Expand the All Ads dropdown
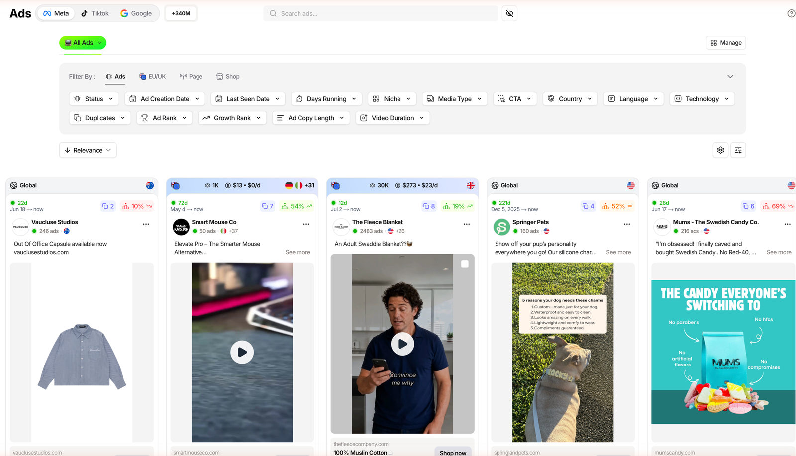The image size is (796, 456). point(83,43)
